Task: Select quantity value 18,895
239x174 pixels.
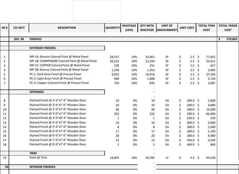Action: (x=115, y=158)
